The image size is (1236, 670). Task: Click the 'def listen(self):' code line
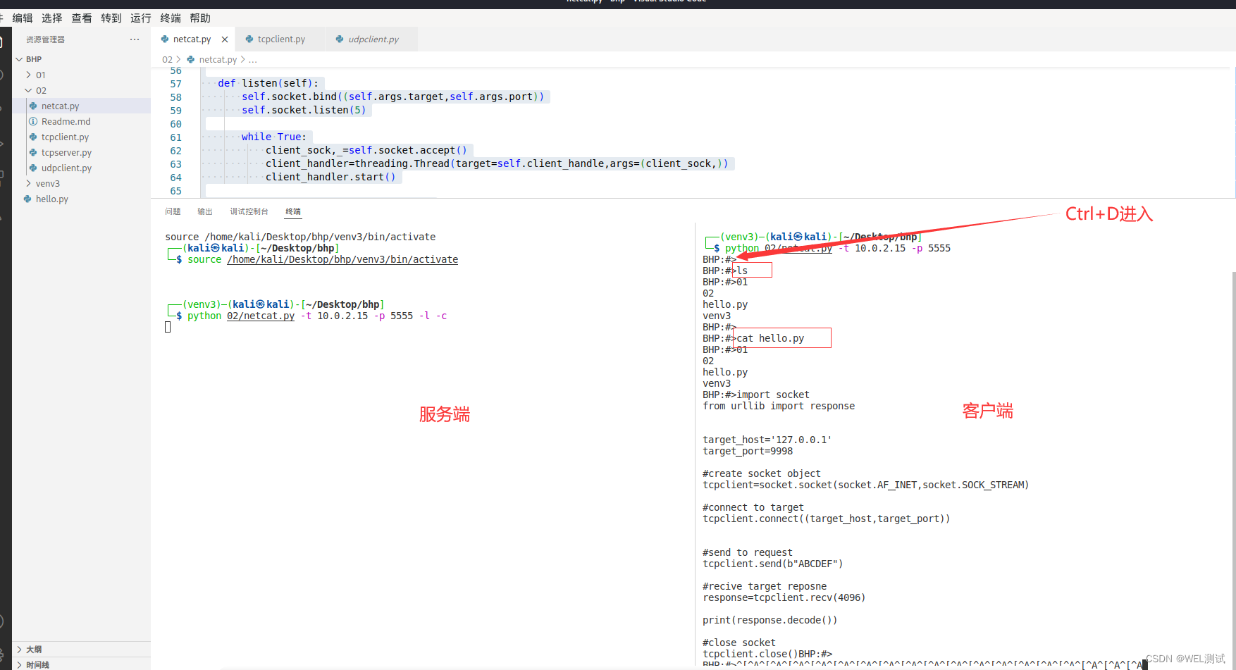268,83
